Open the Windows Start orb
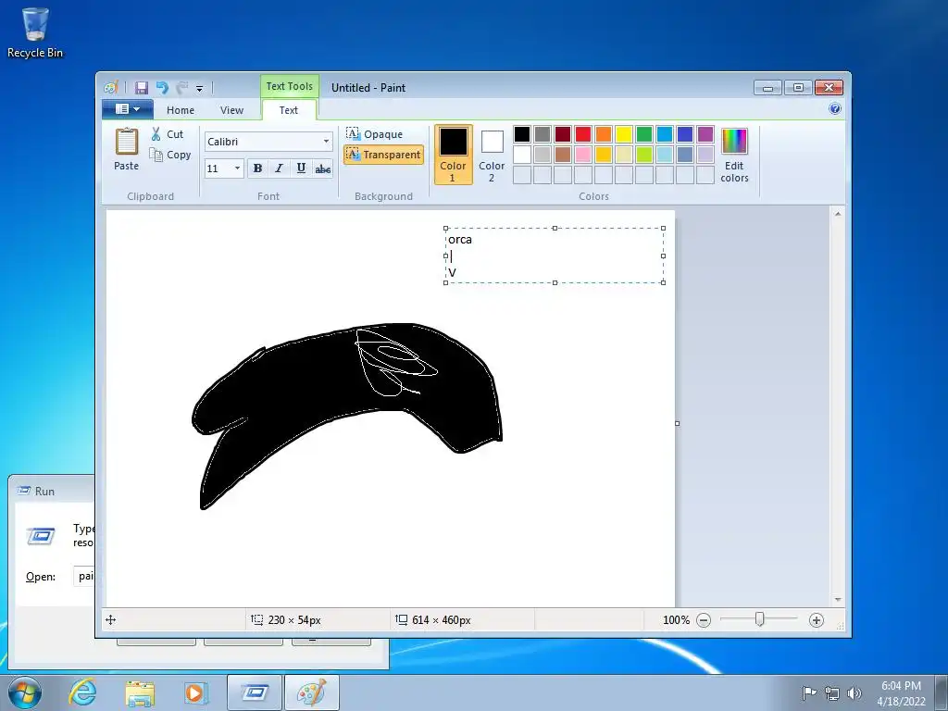Image resolution: width=948 pixels, height=711 pixels. point(25,692)
